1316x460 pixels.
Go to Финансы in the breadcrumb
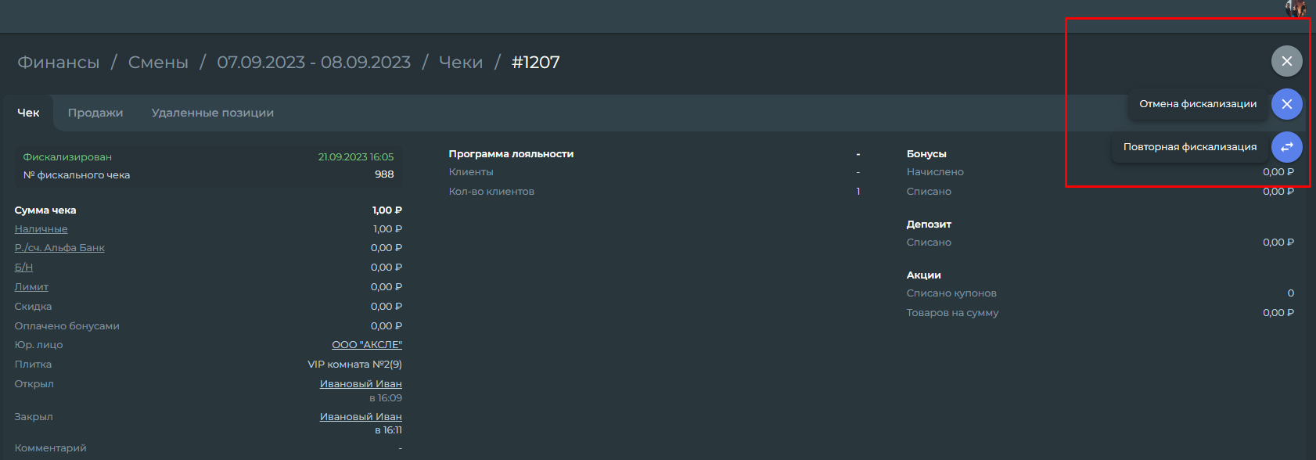pos(59,63)
